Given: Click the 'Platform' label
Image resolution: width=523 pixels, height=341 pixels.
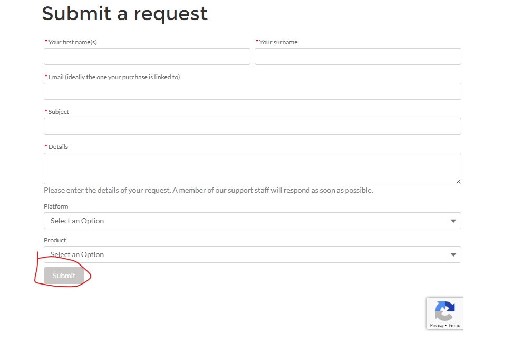Looking at the screenshot, I should [56, 206].
